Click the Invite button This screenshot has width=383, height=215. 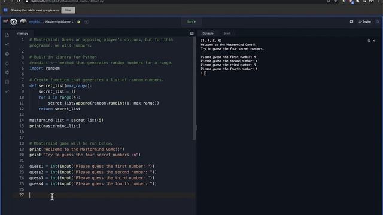coord(364,21)
